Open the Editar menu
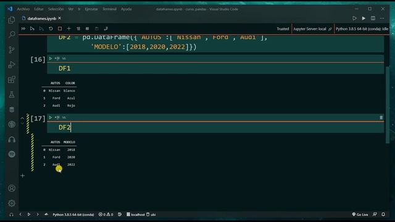Image resolution: width=395 pixels, height=222 pixels. (x=39, y=9)
